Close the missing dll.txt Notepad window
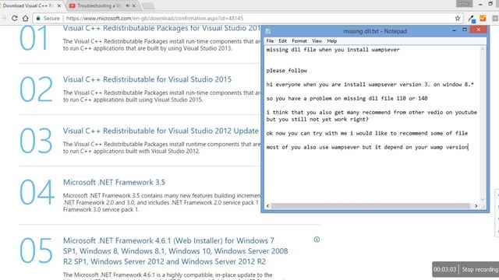The width and height of the screenshot is (499, 280). [x=478, y=30]
